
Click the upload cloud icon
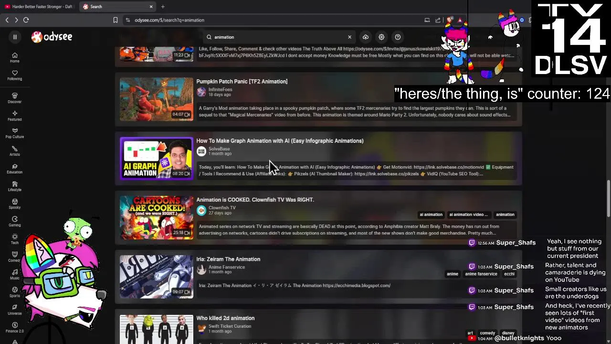[x=366, y=37]
